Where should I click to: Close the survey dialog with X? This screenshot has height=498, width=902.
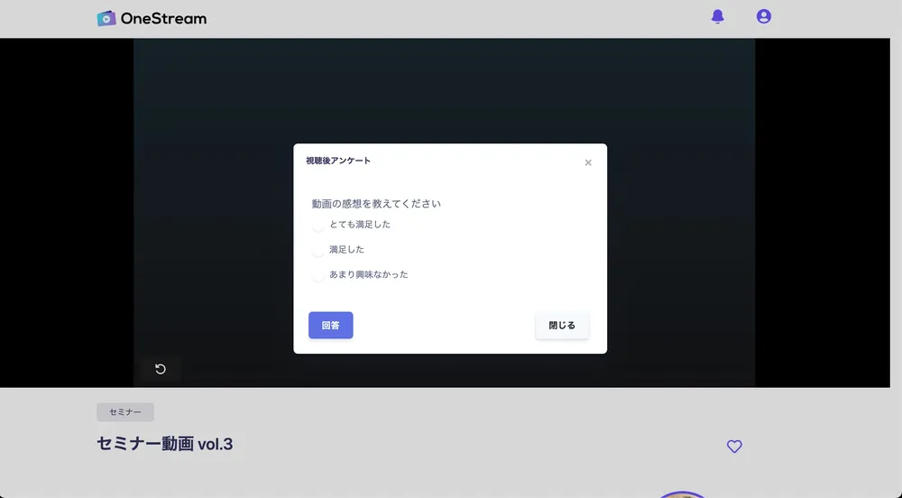(x=588, y=162)
